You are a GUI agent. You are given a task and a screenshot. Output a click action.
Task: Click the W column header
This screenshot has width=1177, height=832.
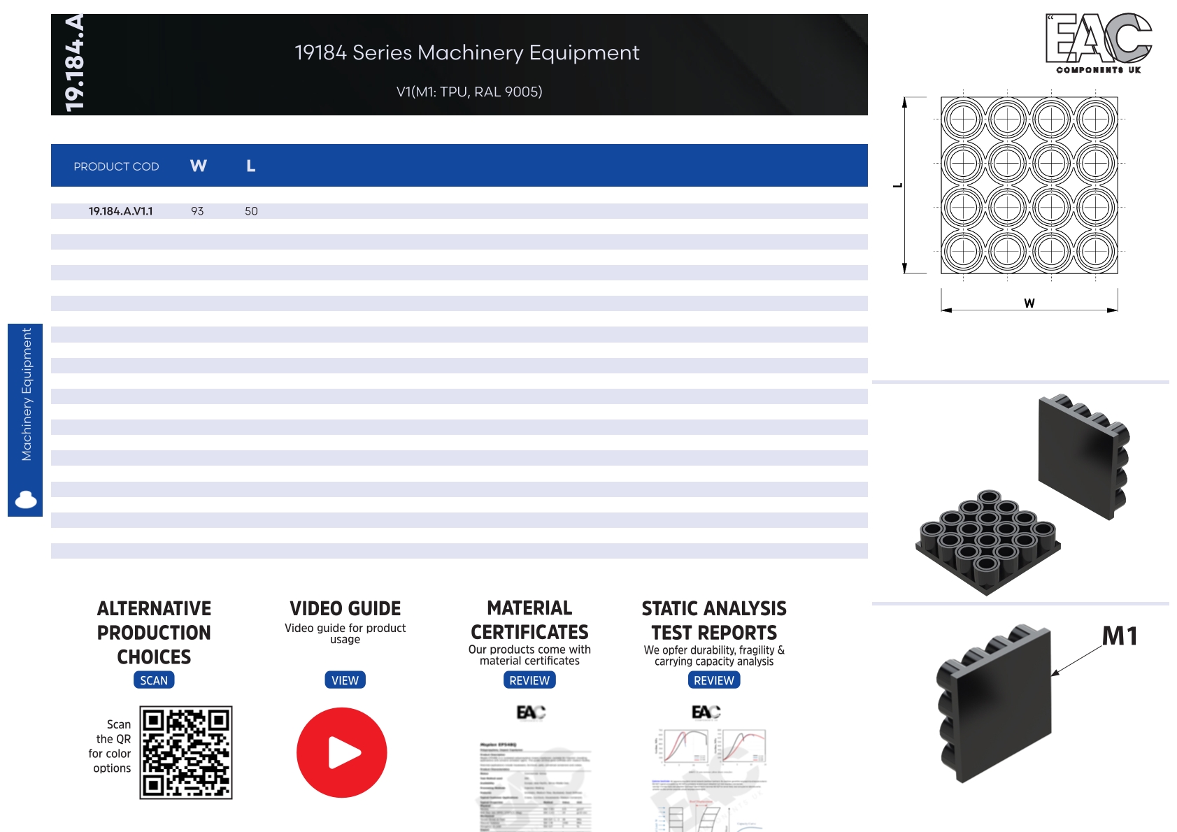pyautogui.click(x=199, y=166)
